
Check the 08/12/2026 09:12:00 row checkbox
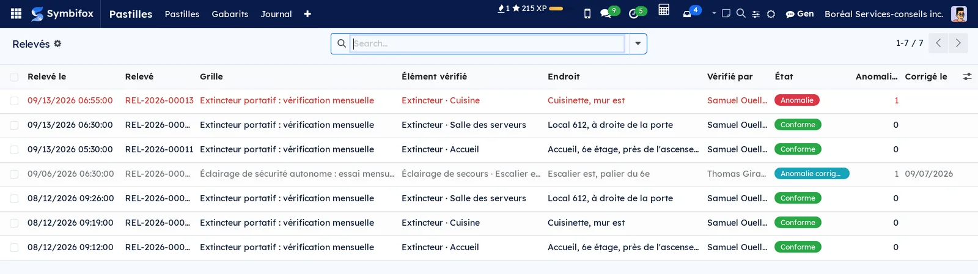point(14,248)
